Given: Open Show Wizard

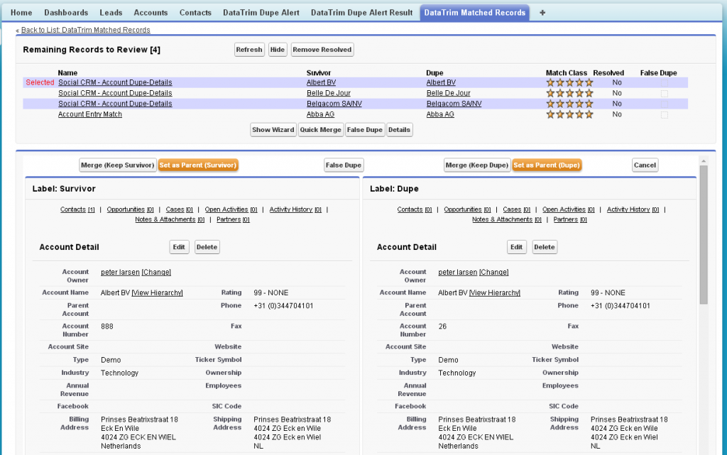Looking at the screenshot, I should pos(273,130).
